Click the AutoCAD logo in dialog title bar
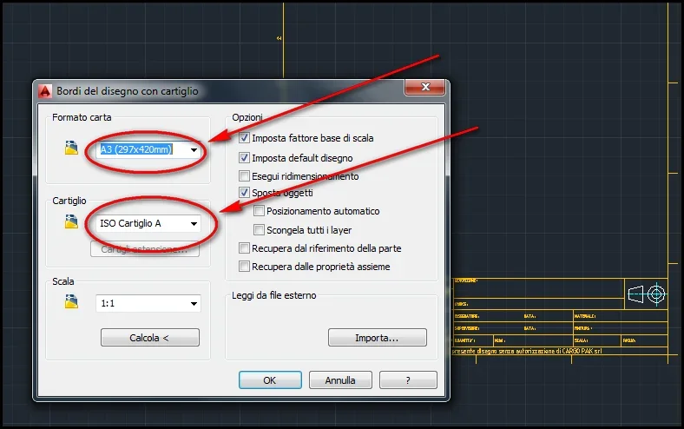 click(45, 91)
